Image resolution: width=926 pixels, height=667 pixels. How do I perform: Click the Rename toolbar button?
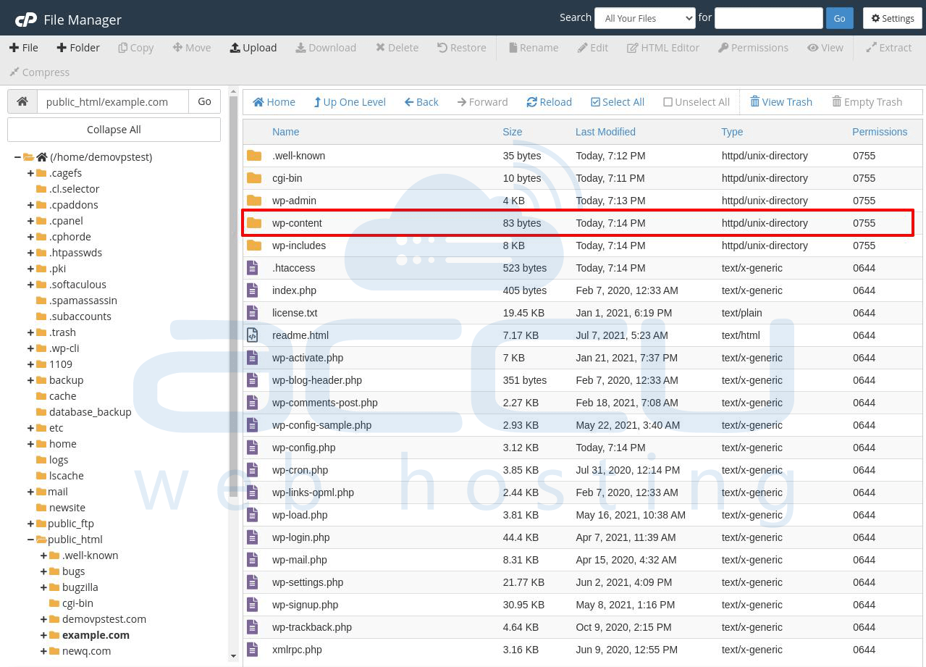(x=534, y=48)
